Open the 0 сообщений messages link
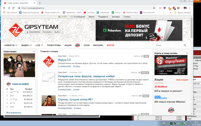The height and width of the screenshot is (126, 201). pos(78,17)
